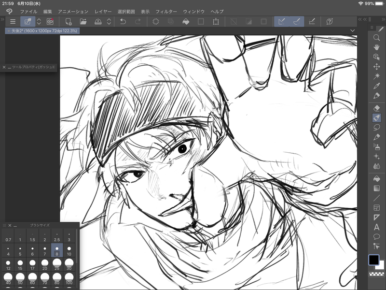Pick the white sub color swatch
Image resolution: width=386 pixels, height=290 pixels.
(381, 266)
